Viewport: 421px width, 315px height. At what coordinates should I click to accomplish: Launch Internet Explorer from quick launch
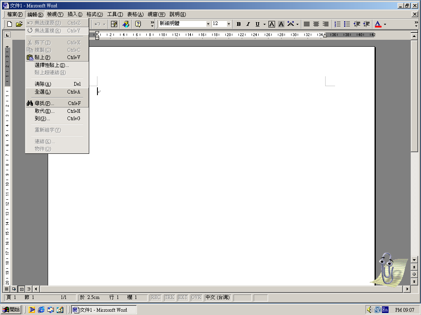click(x=41, y=310)
